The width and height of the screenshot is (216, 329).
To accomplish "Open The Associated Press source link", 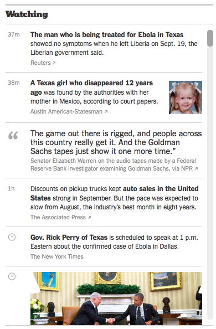I will point(58,217).
